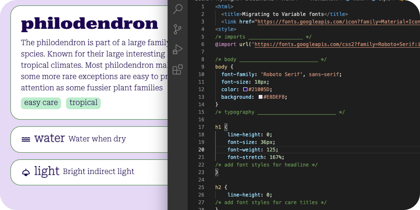Click the "water" card heading
Screen dimensions: 420x210
49,138
